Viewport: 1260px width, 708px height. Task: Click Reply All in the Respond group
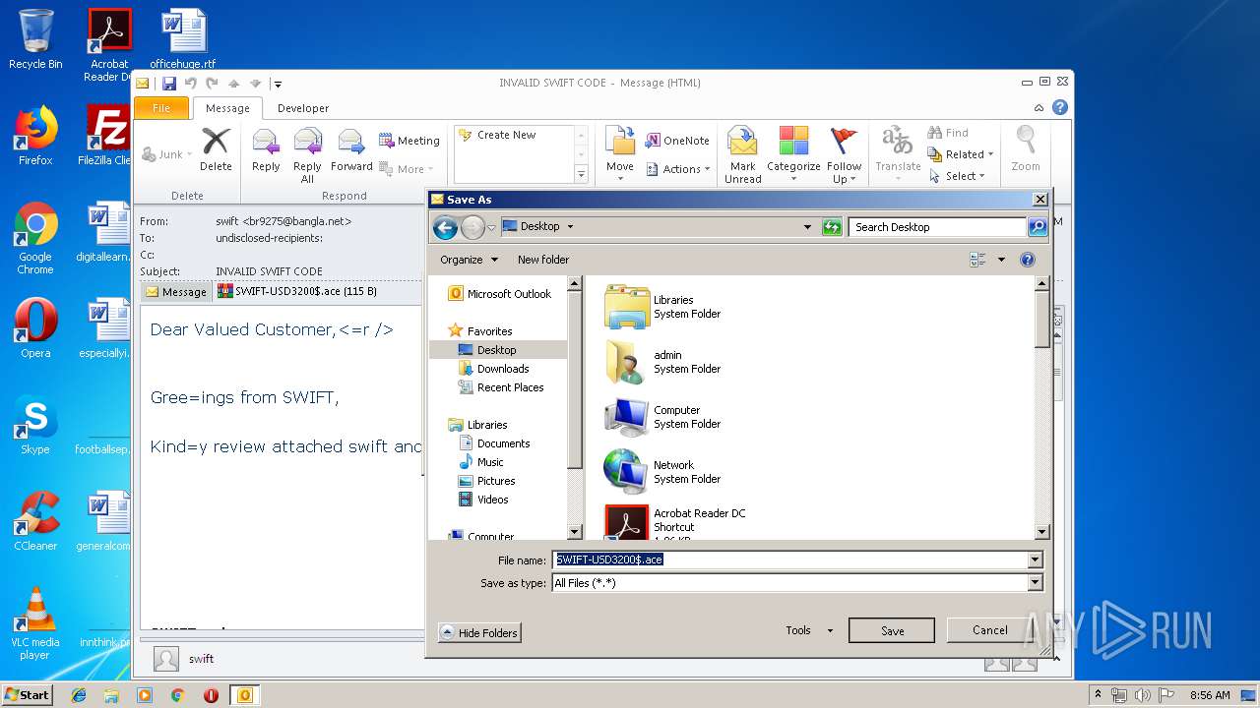[307, 155]
